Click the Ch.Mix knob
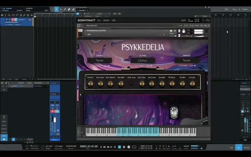This screenshot has width=251, height=157. (182, 84)
